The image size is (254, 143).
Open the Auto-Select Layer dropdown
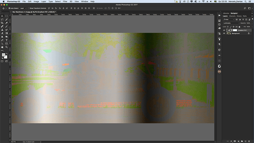pos(23,8)
